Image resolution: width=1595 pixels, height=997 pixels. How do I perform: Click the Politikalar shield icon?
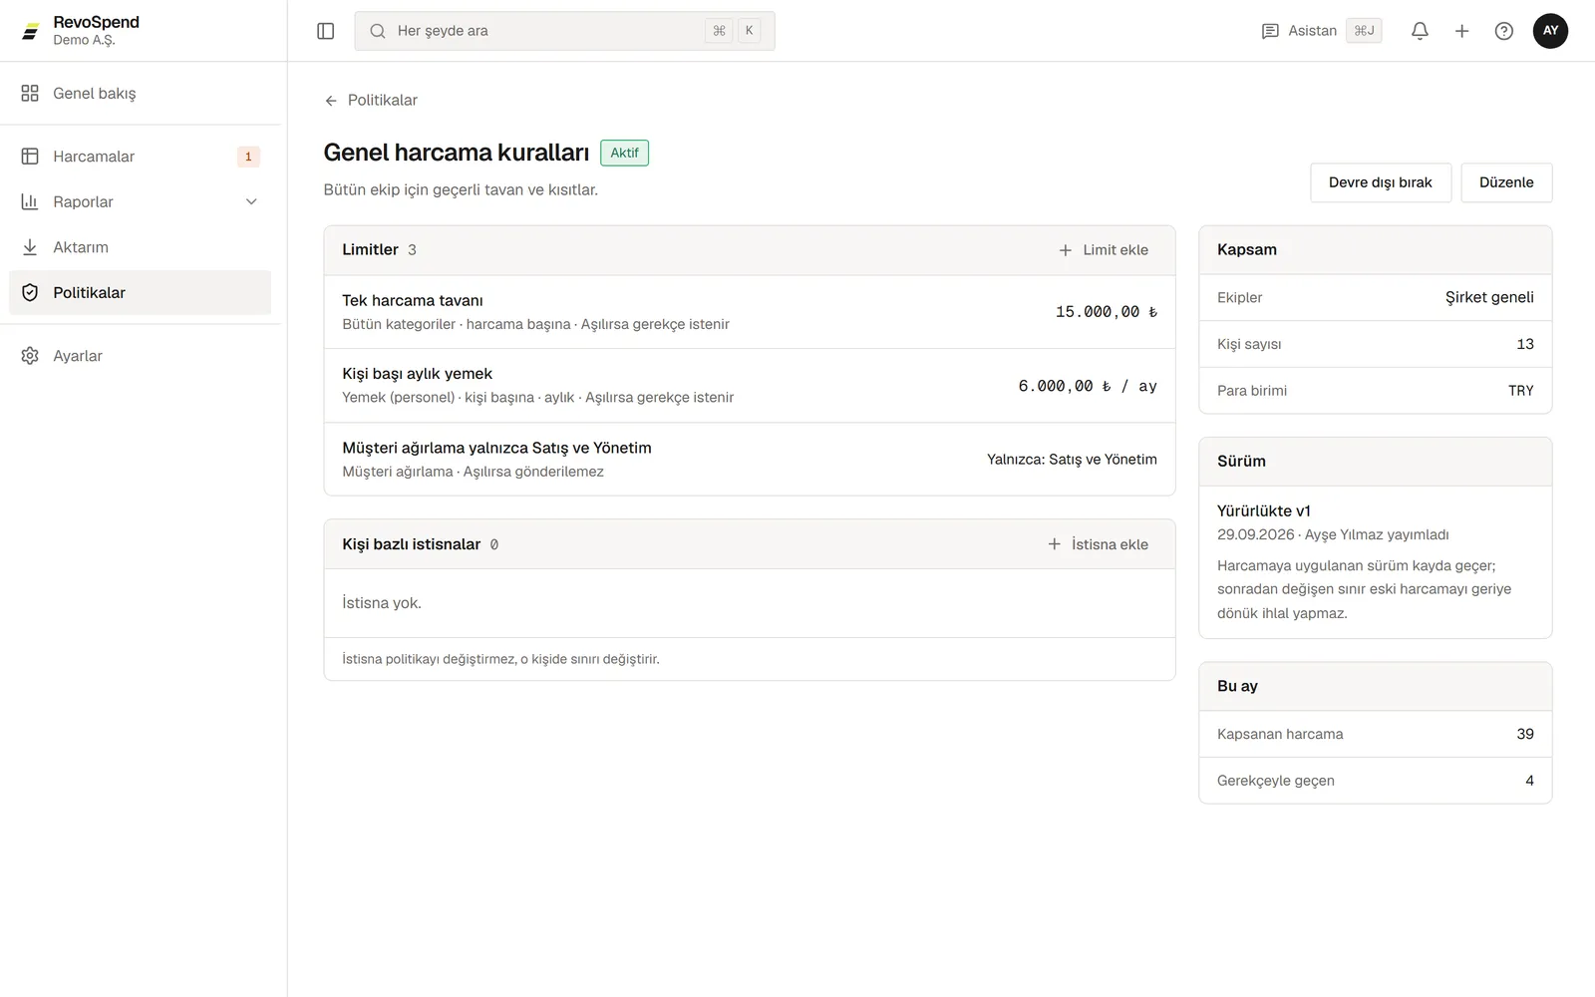(x=30, y=292)
